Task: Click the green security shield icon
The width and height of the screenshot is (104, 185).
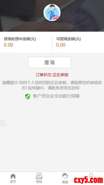Action: (28, 96)
